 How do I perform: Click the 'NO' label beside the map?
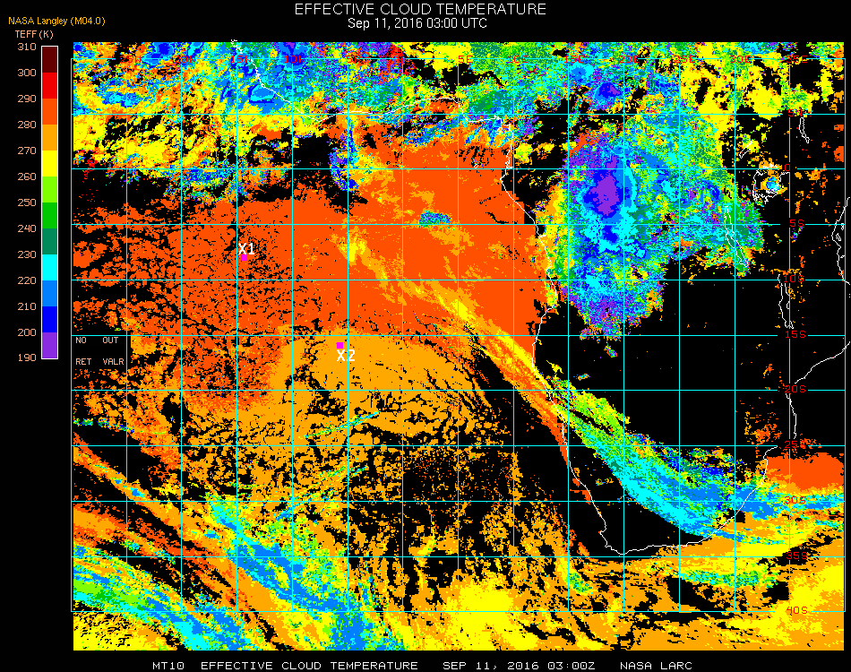click(x=81, y=340)
